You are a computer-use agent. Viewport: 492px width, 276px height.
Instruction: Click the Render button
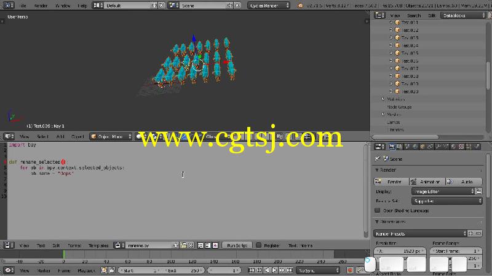[x=391, y=182]
